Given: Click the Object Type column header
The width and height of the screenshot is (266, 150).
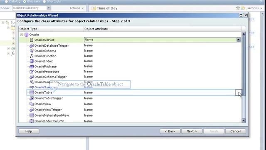Looking at the screenshot, I should (51, 29).
